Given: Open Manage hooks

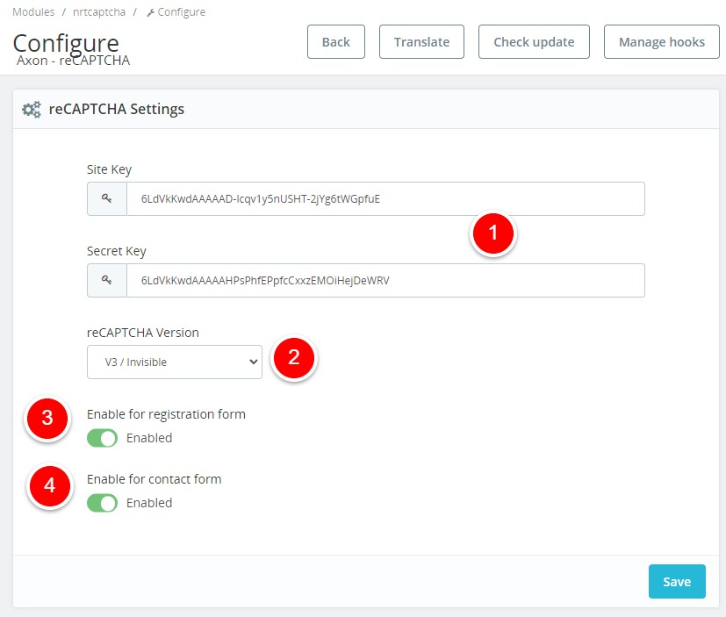Looking at the screenshot, I should pyautogui.click(x=661, y=42).
